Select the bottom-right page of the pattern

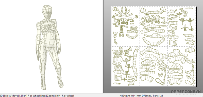tap(181, 66)
